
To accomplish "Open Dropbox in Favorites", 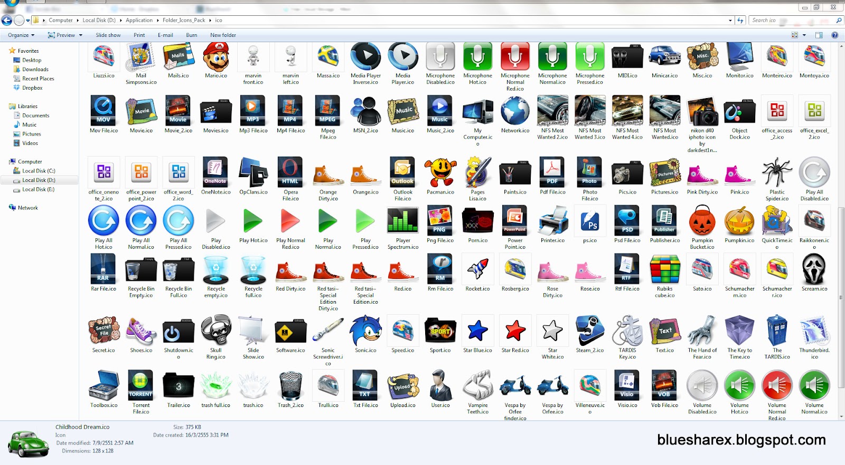I will [x=32, y=88].
